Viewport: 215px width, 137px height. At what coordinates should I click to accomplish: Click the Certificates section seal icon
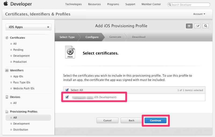coord(7,38)
